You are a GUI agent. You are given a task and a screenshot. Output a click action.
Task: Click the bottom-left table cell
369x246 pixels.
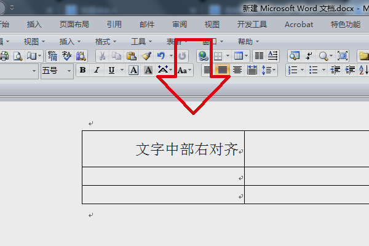click(x=163, y=194)
